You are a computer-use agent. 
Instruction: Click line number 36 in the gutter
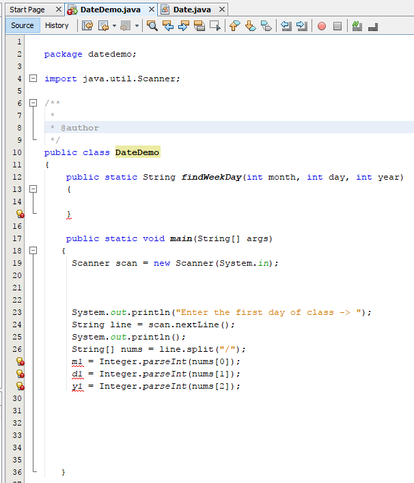pyautogui.click(x=17, y=472)
